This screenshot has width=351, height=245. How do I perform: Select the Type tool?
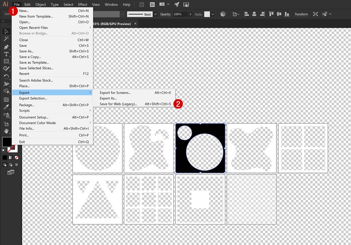click(x=6, y=54)
